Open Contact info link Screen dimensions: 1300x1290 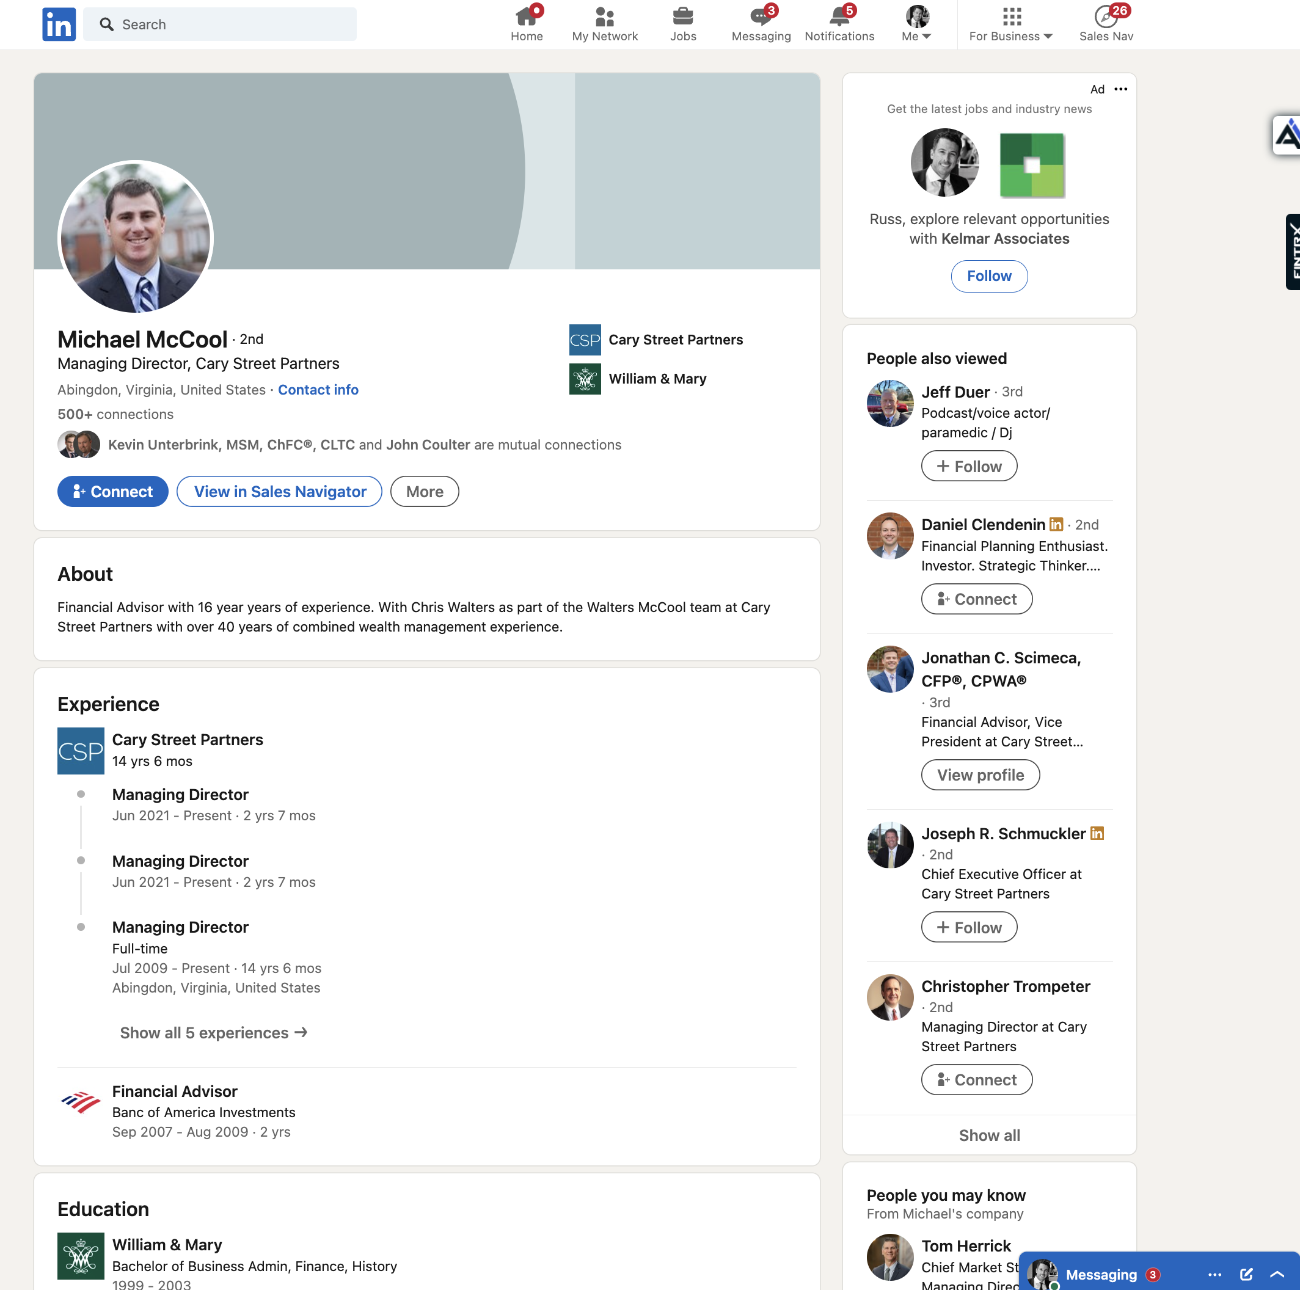318,390
